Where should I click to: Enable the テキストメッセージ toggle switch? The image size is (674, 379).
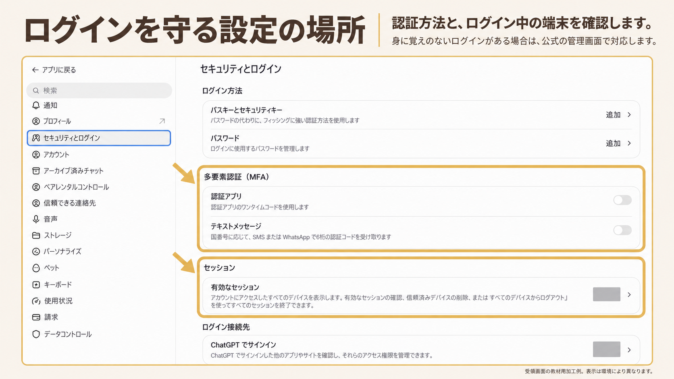[622, 230]
